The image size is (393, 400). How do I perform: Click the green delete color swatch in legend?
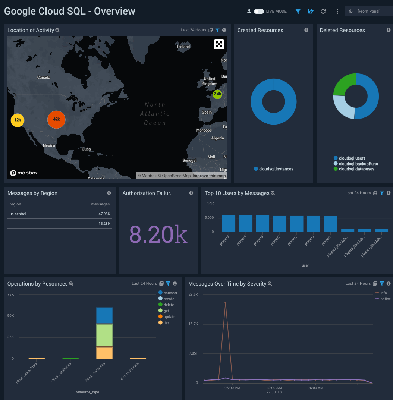coord(160,305)
